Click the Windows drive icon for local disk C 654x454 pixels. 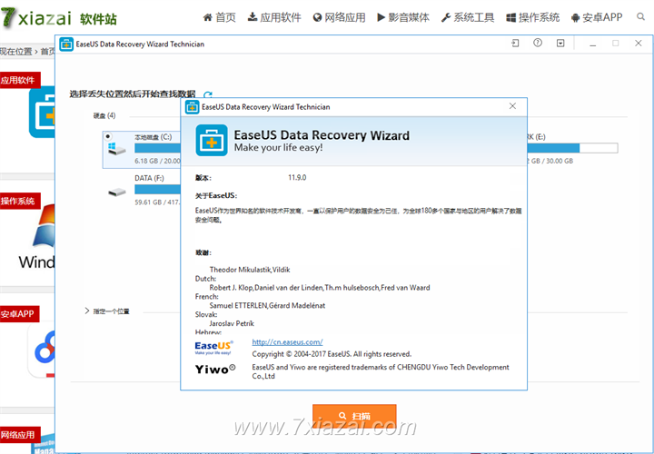point(117,148)
